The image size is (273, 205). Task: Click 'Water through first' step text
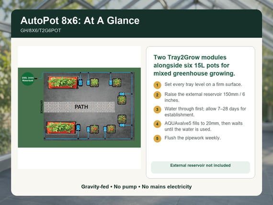pos(205,112)
